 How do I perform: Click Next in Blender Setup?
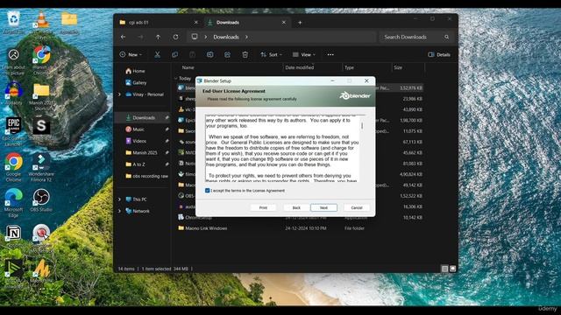(323, 207)
